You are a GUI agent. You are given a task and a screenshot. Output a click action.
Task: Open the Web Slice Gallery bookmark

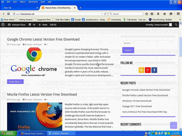point(61,20)
